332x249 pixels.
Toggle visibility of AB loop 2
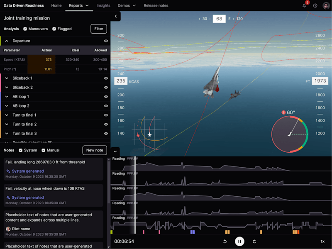click(106, 106)
